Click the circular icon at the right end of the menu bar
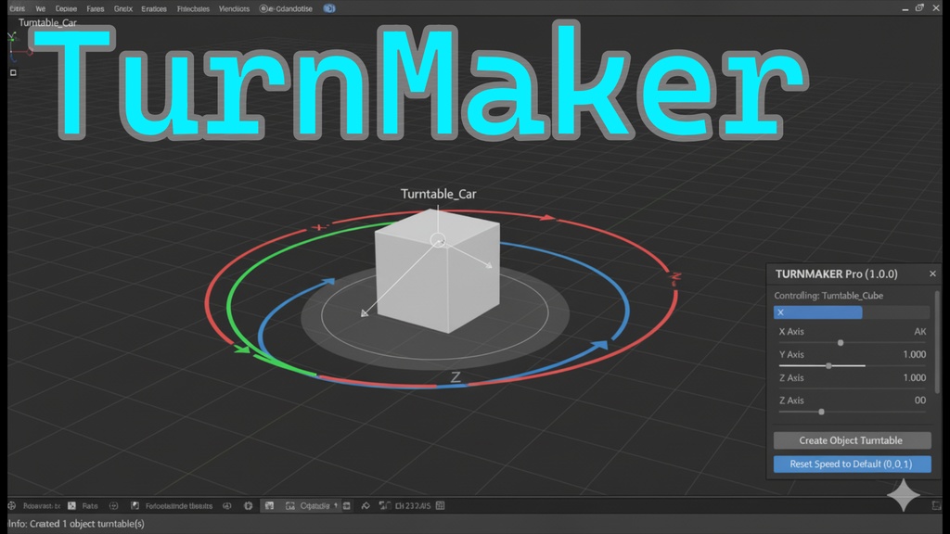The height and width of the screenshot is (534, 950). (329, 8)
